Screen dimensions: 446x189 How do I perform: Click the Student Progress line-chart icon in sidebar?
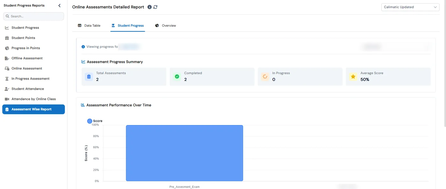(7, 28)
